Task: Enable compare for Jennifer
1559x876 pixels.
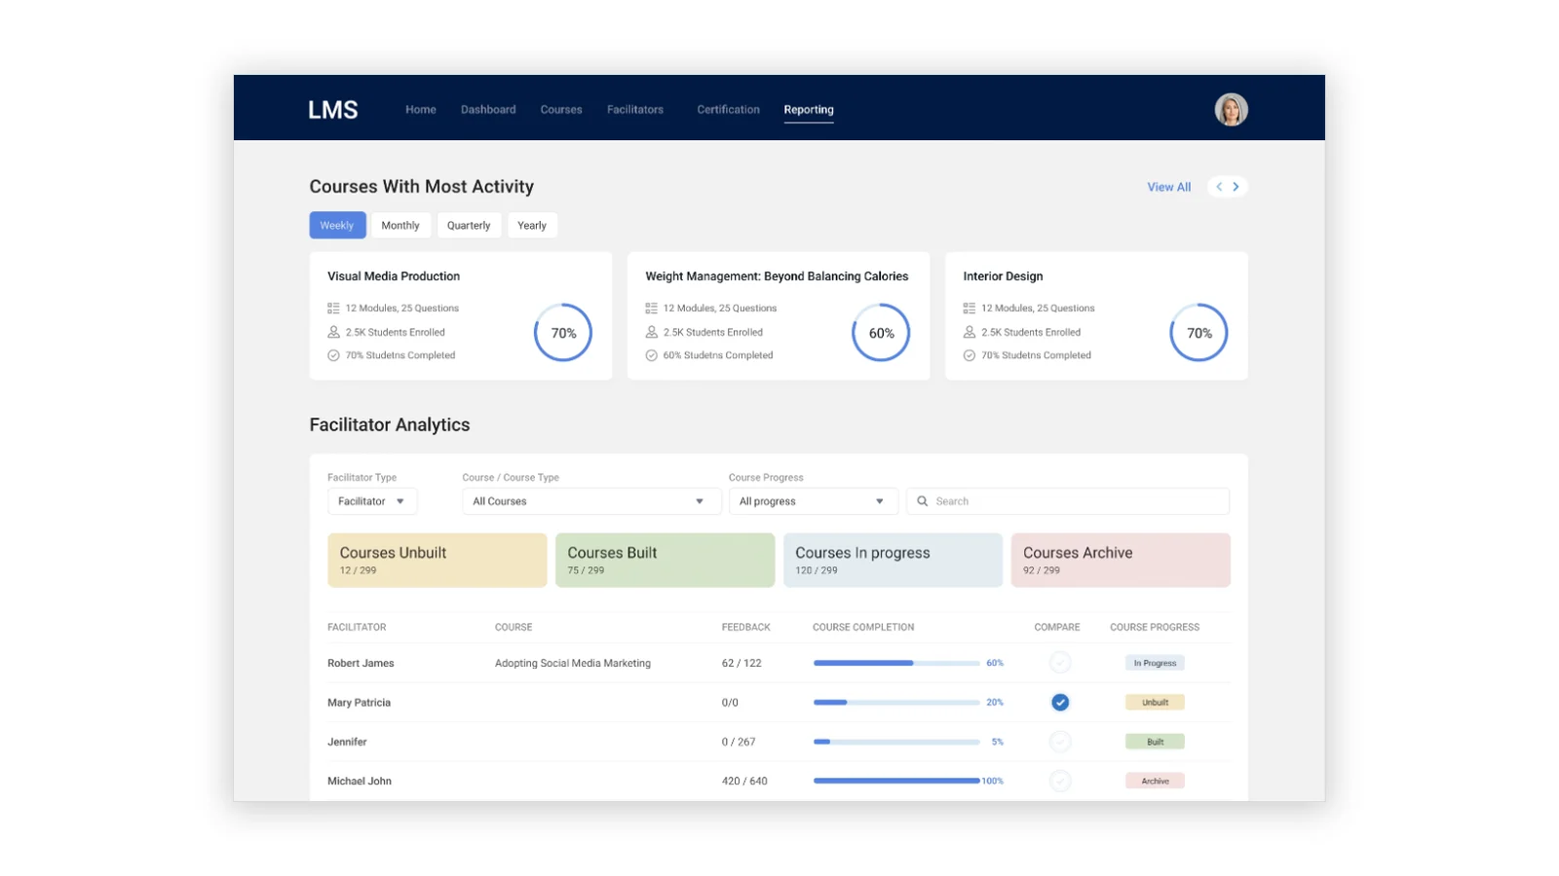Action: (x=1060, y=742)
